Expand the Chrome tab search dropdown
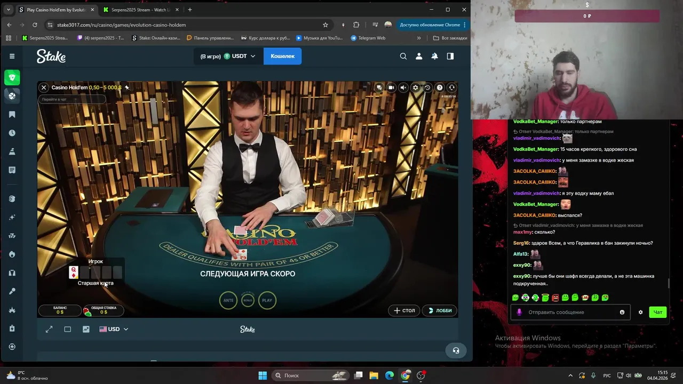The width and height of the screenshot is (683, 384). point(8,10)
